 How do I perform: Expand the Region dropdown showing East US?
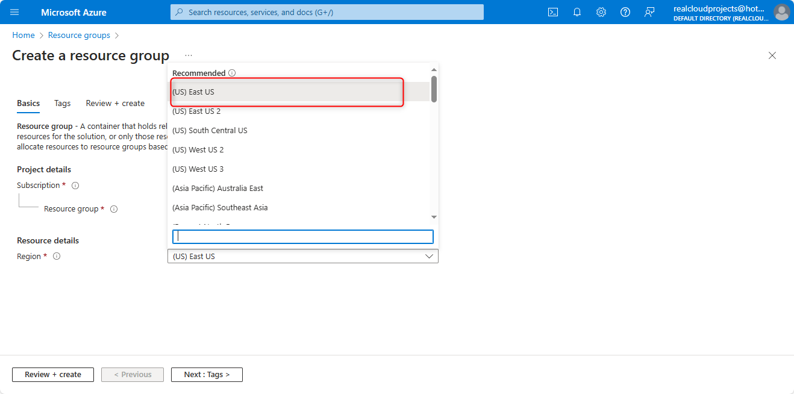coord(302,257)
